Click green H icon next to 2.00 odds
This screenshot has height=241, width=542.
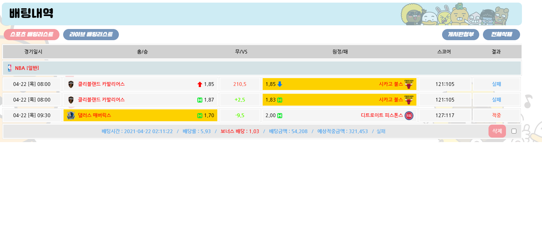click(x=280, y=116)
